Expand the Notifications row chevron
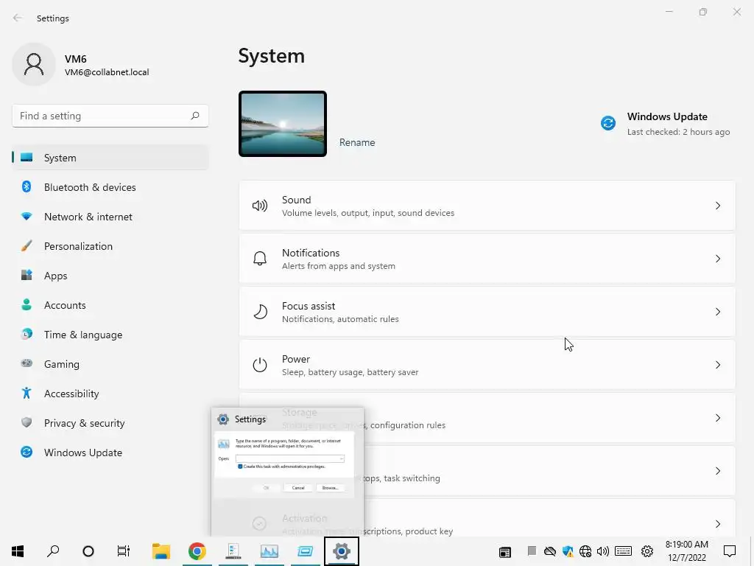The image size is (754, 566). tap(717, 259)
